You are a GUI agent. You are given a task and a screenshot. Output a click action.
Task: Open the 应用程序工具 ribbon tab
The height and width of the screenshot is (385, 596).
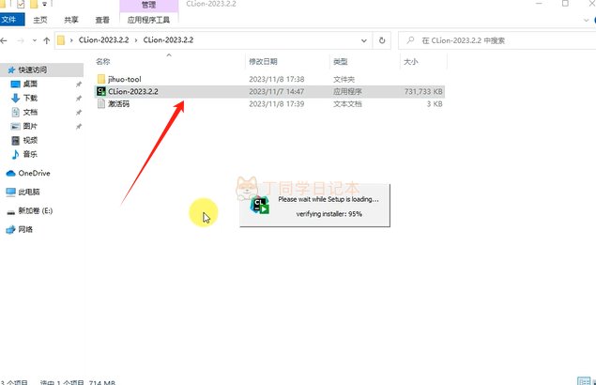coord(148,20)
